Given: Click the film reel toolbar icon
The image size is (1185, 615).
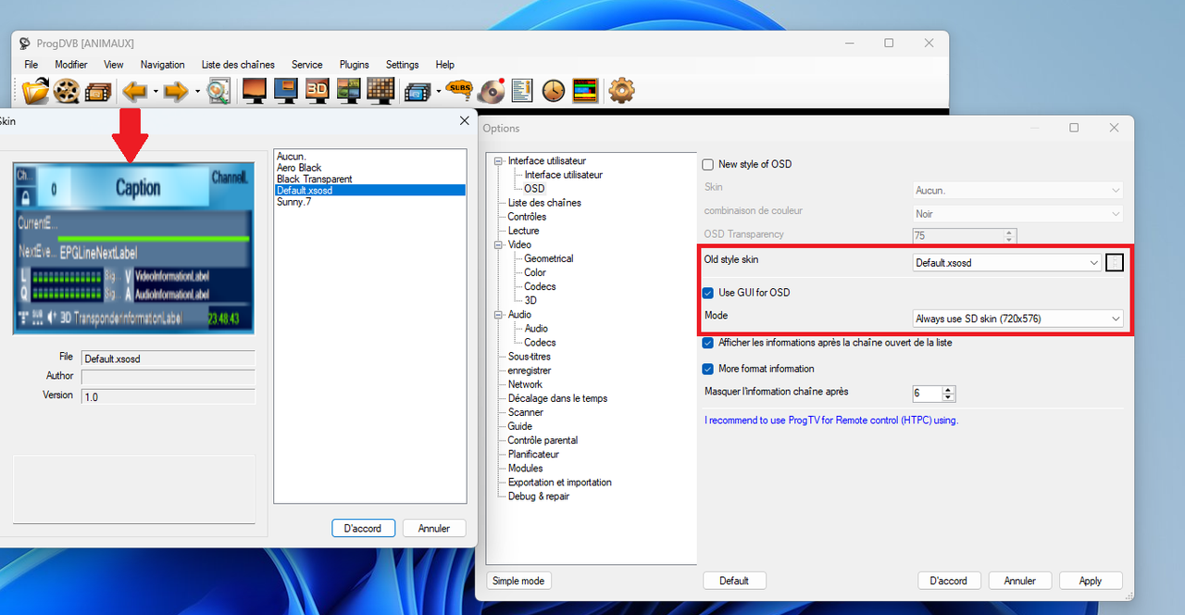Looking at the screenshot, I should click(x=67, y=90).
